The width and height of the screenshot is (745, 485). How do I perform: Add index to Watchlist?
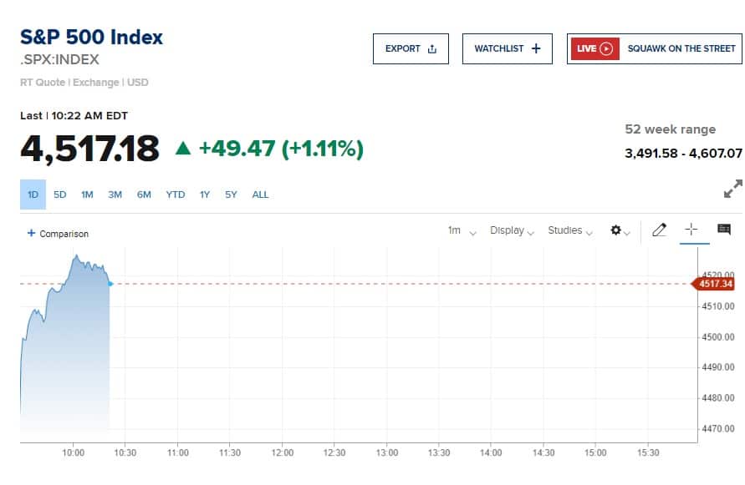coord(507,48)
